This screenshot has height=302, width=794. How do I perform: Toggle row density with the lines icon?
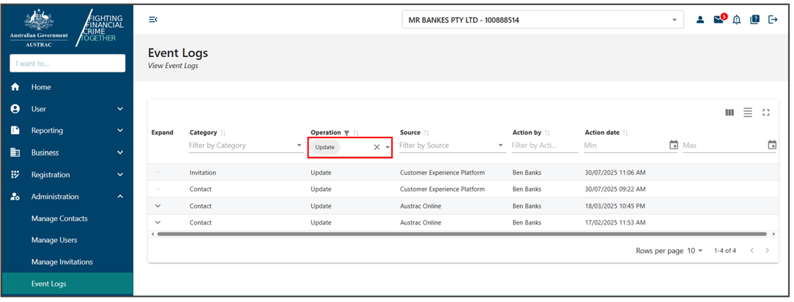click(748, 113)
